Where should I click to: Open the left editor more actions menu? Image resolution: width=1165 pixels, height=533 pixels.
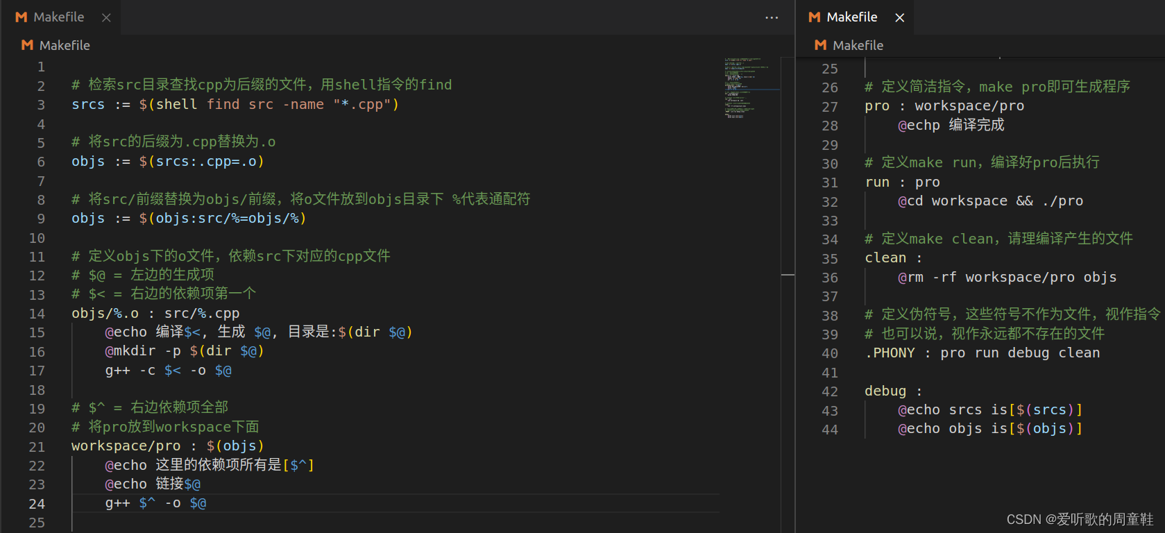coord(772,17)
